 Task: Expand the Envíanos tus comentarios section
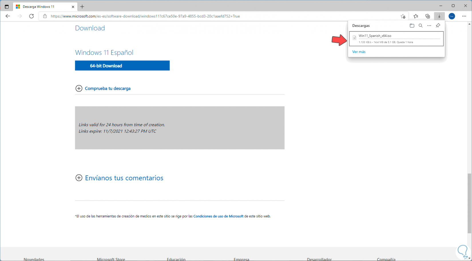coord(119,178)
